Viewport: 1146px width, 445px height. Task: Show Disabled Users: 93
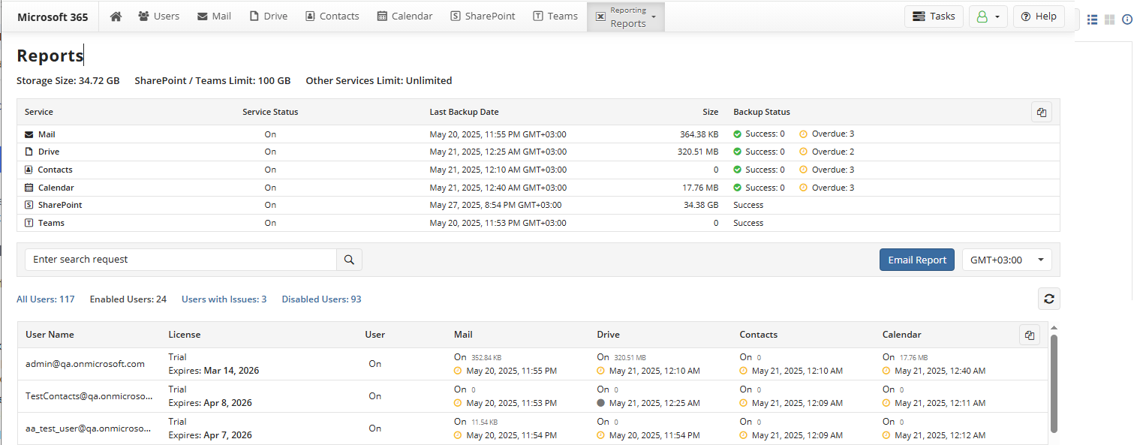[322, 299]
